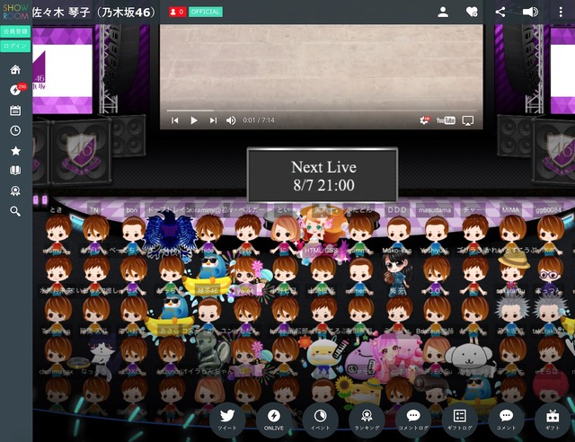Click the AirPlay cast icon
This screenshot has height=442, width=575.
[467, 120]
